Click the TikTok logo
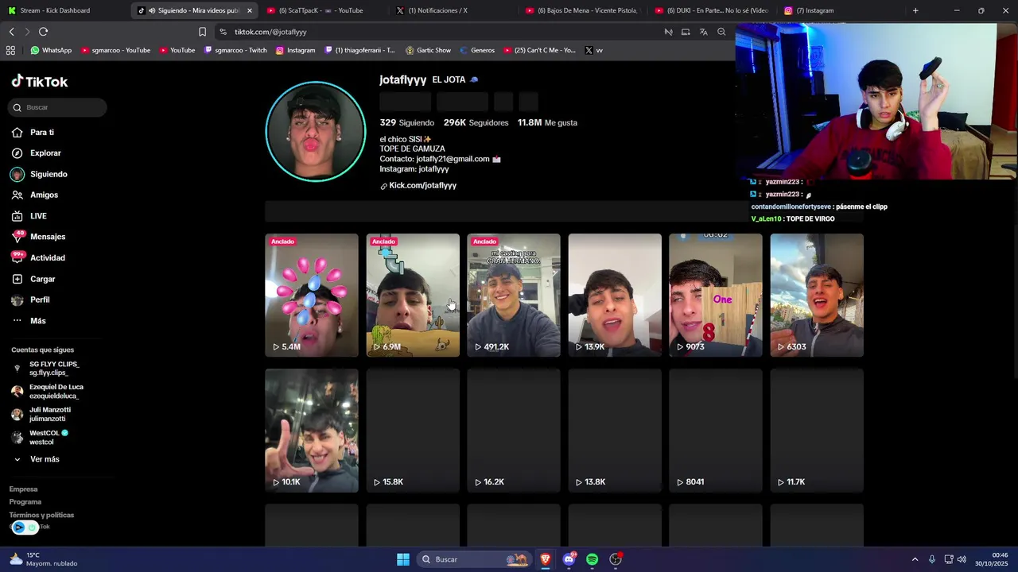 (x=40, y=81)
